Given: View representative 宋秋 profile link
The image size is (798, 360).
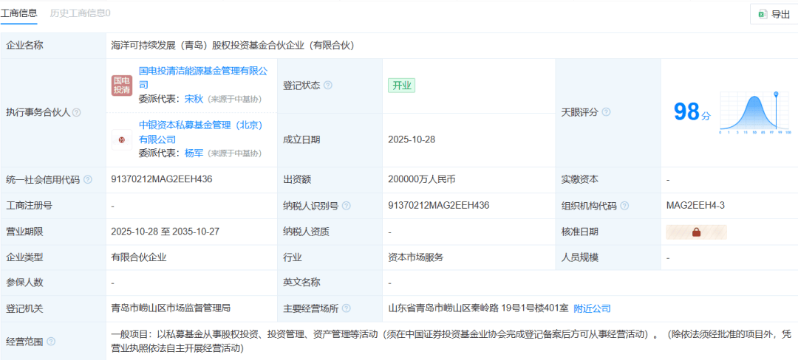Looking at the screenshot, I should 194,99.
